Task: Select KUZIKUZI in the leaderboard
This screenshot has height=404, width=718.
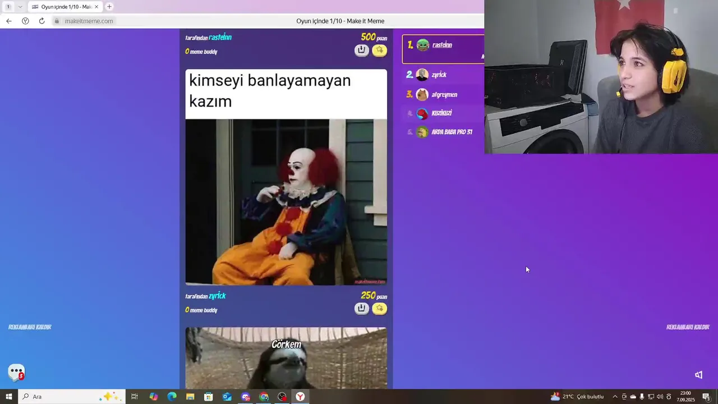Action: [x=441, y=113]
